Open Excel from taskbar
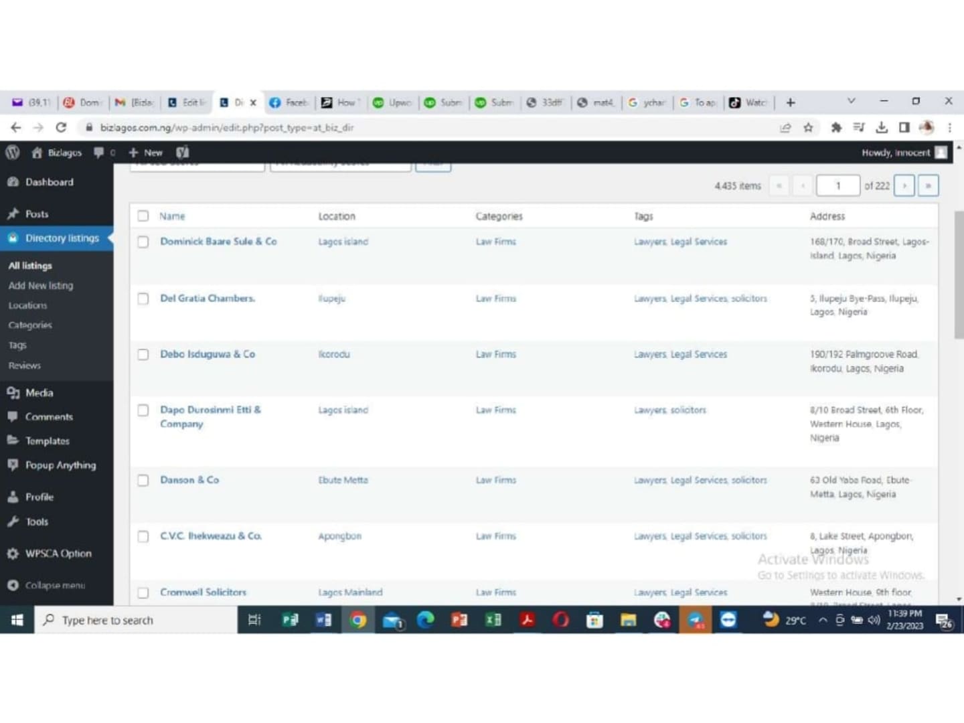Image resolution: width=964 pixels, height=723 pixels. [x=493, y=620]
